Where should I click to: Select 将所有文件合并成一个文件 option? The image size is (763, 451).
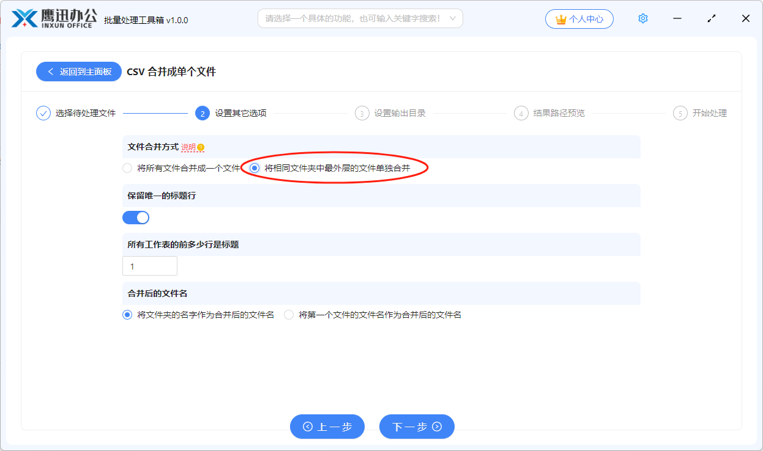pyautogui.click(x=127, y=167)
